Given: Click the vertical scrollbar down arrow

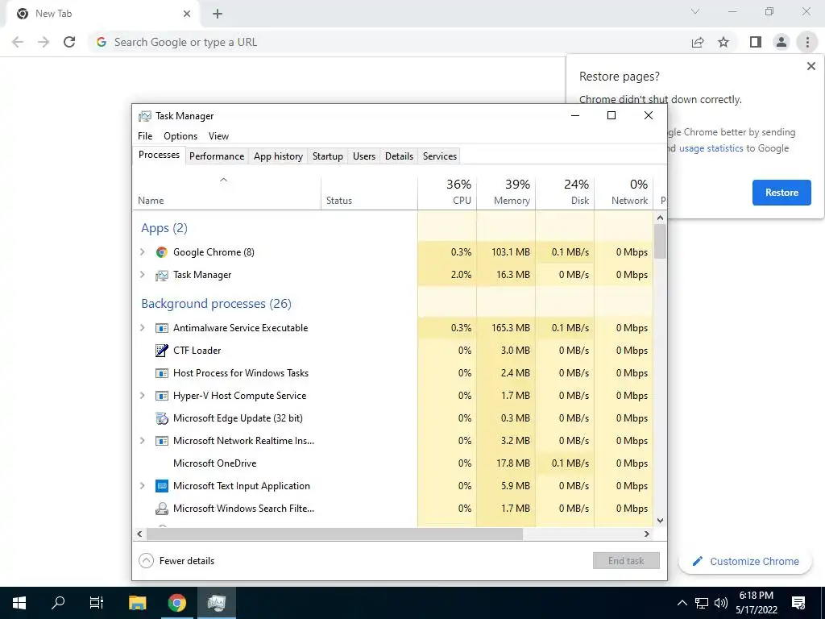Looking at the screenshot, I should click(x=661, y=521).
